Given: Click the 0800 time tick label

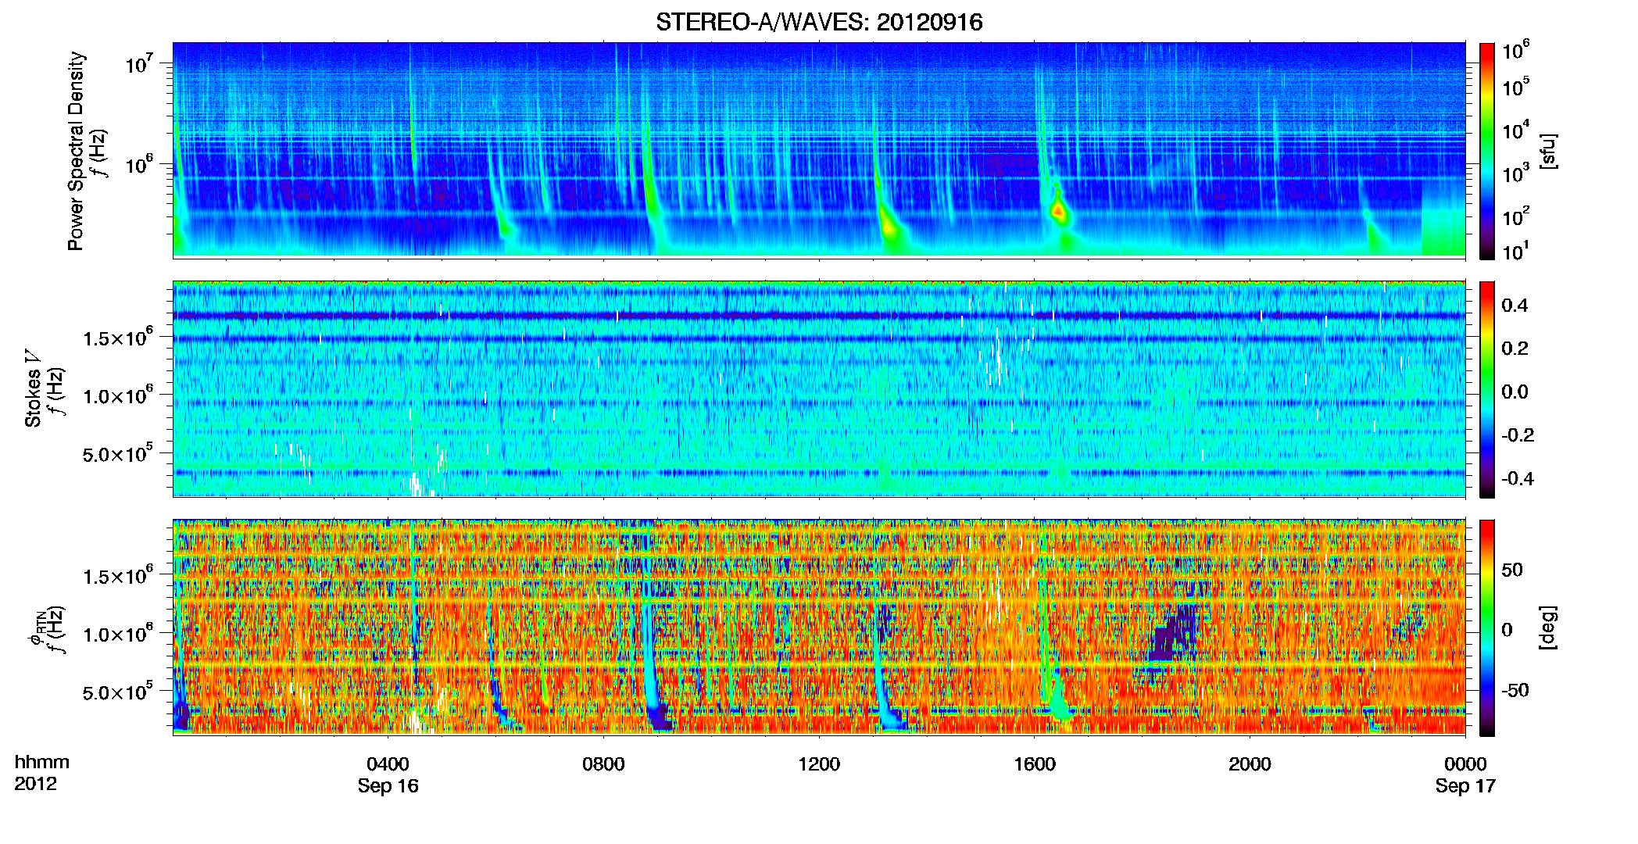Looking at the screenshot, I should click(x=603, y=764).
